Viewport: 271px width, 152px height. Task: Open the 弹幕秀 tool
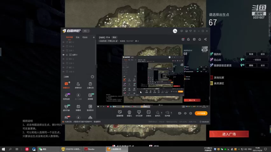[78, 108]
